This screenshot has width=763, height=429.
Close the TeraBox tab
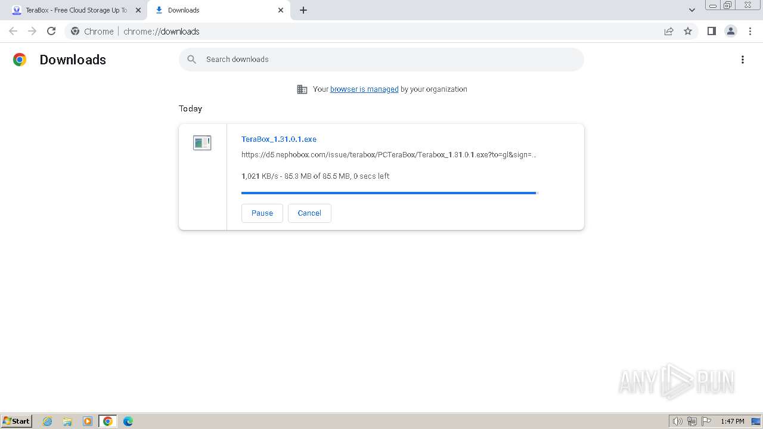(x=138, y=10)
